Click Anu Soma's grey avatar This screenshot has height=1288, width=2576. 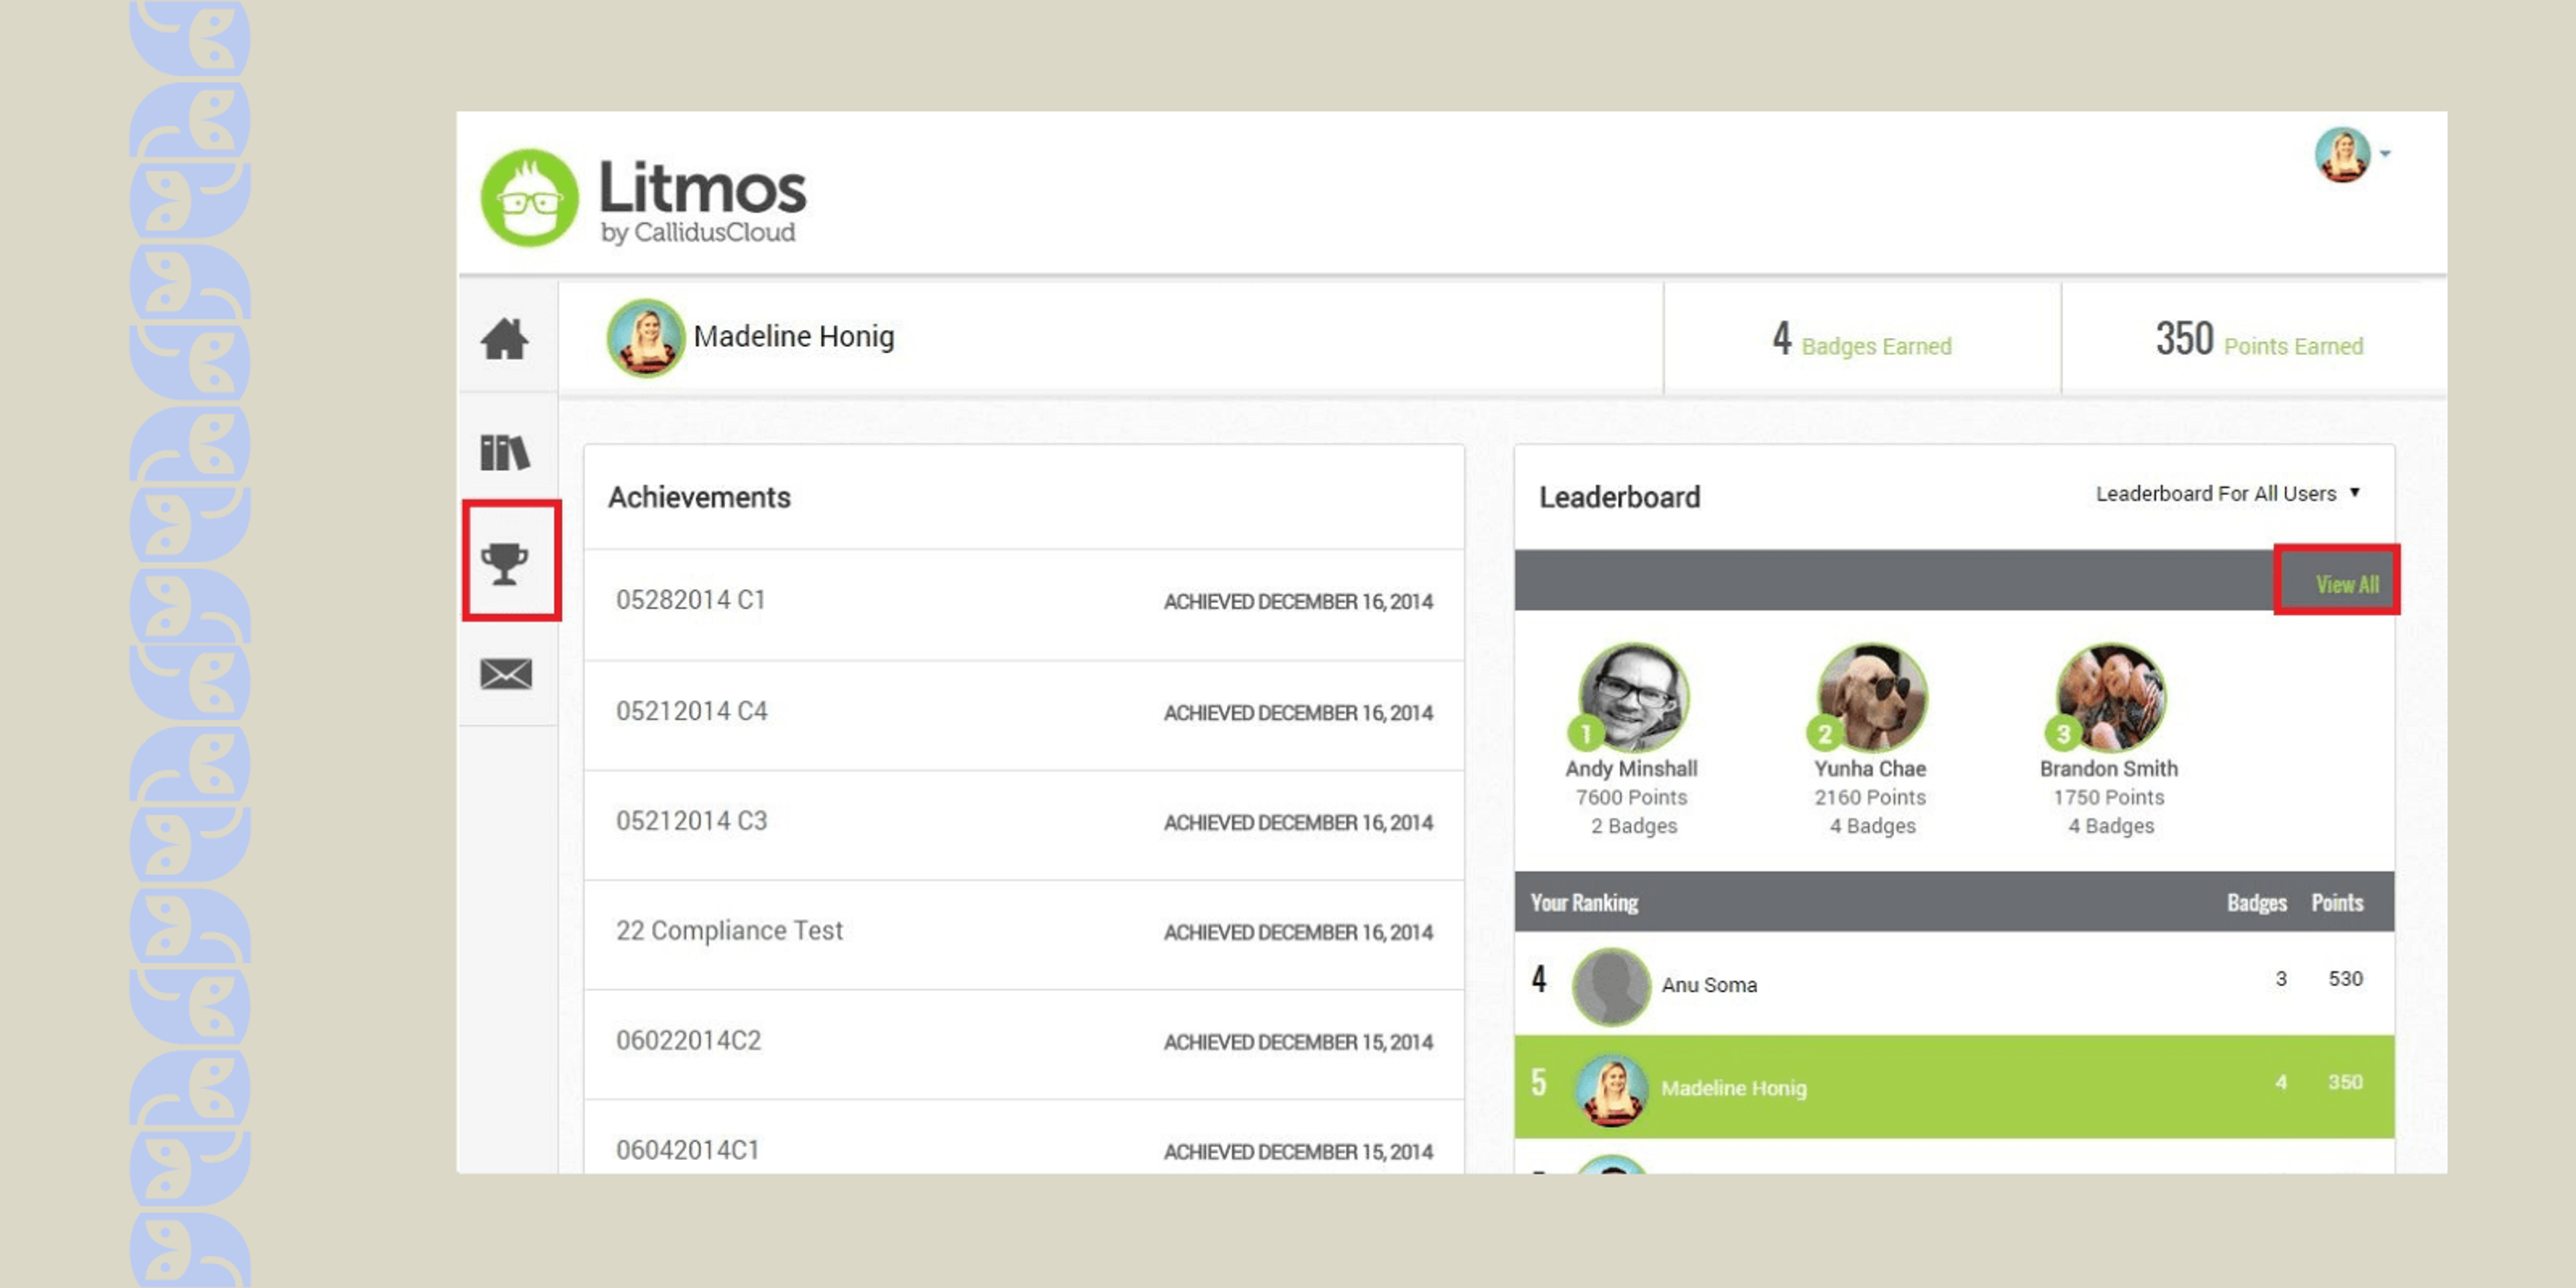pos(1611,986)
